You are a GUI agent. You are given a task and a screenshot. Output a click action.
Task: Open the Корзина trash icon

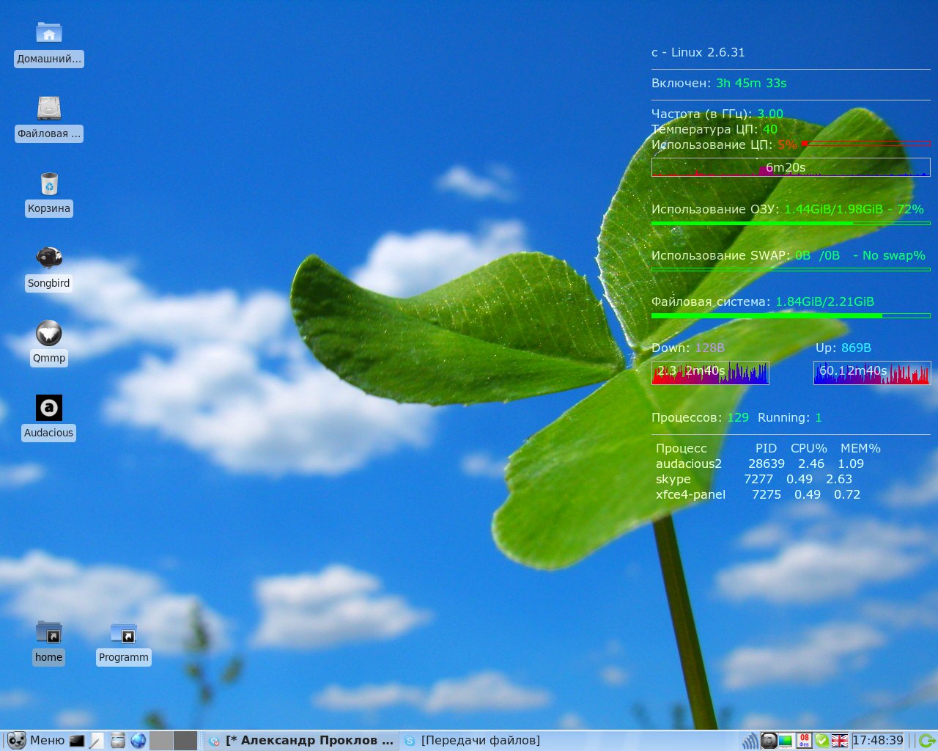[49, 184]
